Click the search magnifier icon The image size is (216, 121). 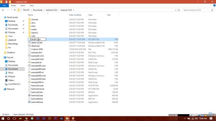pyautogui.click(x=212, y=10)
